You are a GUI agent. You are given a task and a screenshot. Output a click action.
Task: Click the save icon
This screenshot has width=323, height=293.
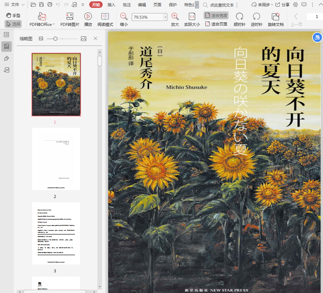[x=41, y=5]
